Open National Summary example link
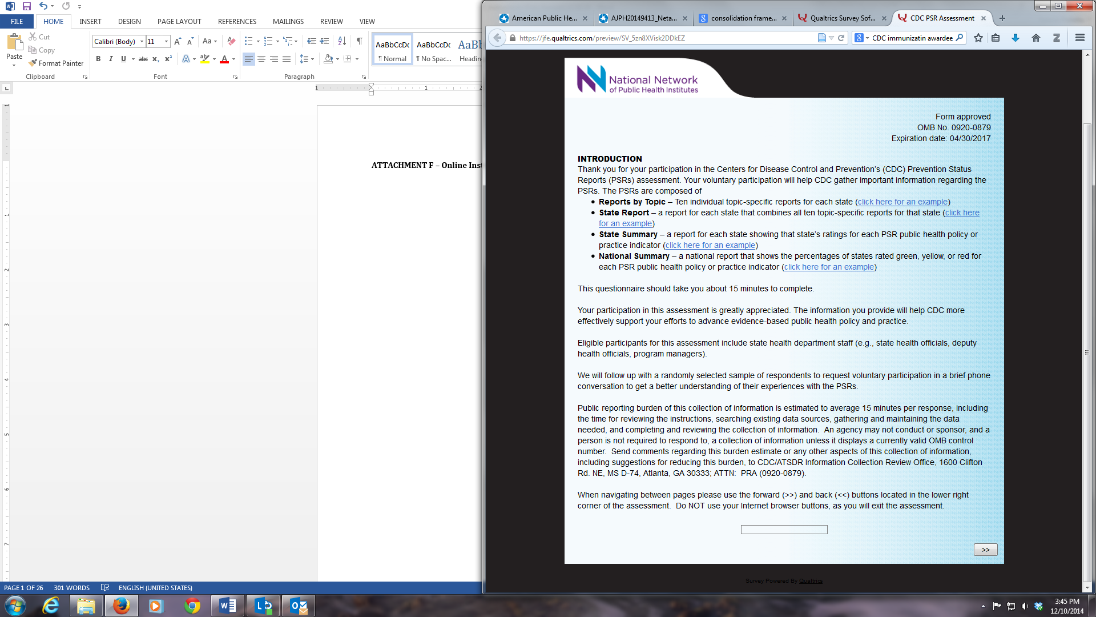The width and height of the screenshot is (1096, 617). pos(829,267)
